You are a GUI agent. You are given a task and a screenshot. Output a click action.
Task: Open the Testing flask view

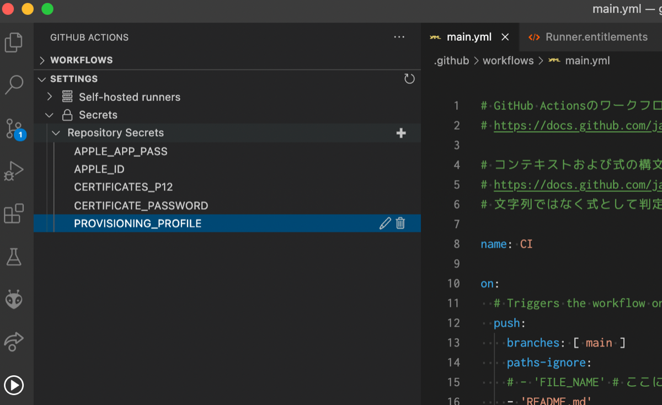tap(14, 257)
